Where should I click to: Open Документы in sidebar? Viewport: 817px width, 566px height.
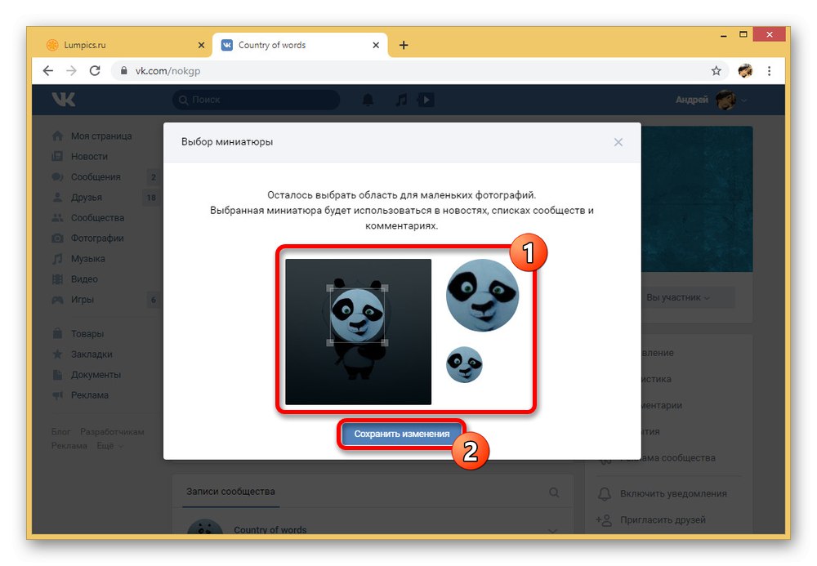point(96,374)
